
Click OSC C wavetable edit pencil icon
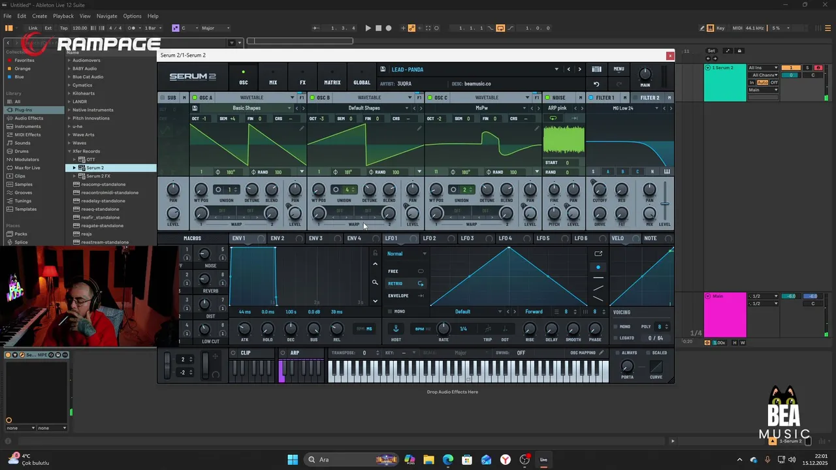point(536,129)
